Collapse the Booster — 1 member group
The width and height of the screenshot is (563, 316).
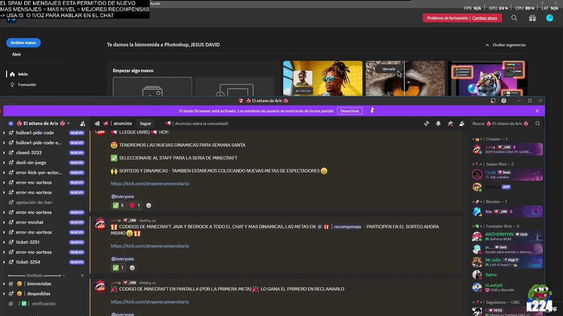[490, 202]
